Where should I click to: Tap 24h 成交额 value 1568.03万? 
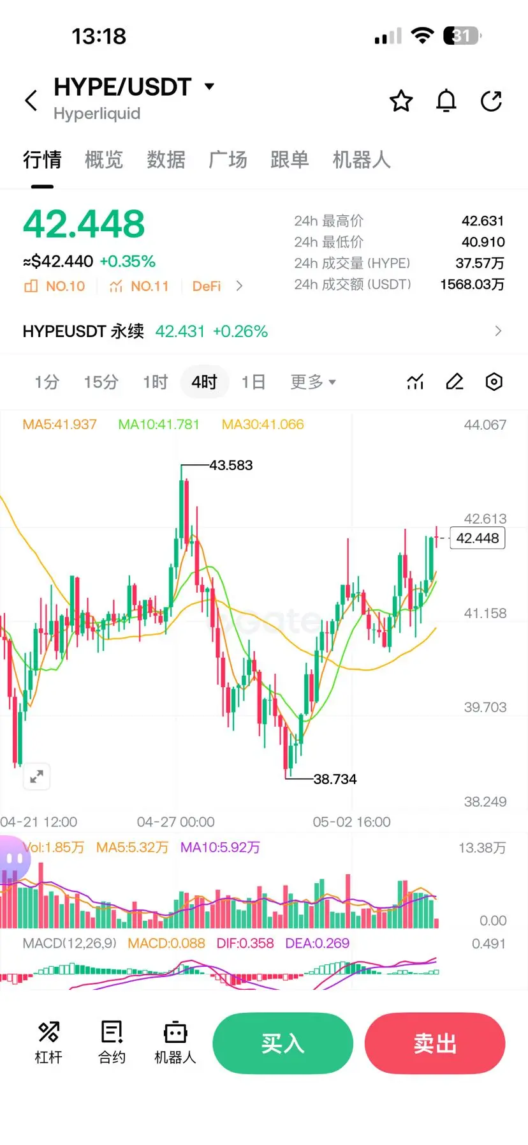(x=472, y=284)
